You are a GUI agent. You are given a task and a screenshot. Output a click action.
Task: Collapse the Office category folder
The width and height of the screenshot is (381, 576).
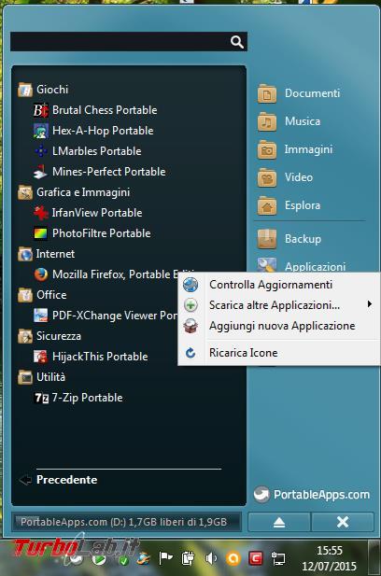click(x=42, y=295)
